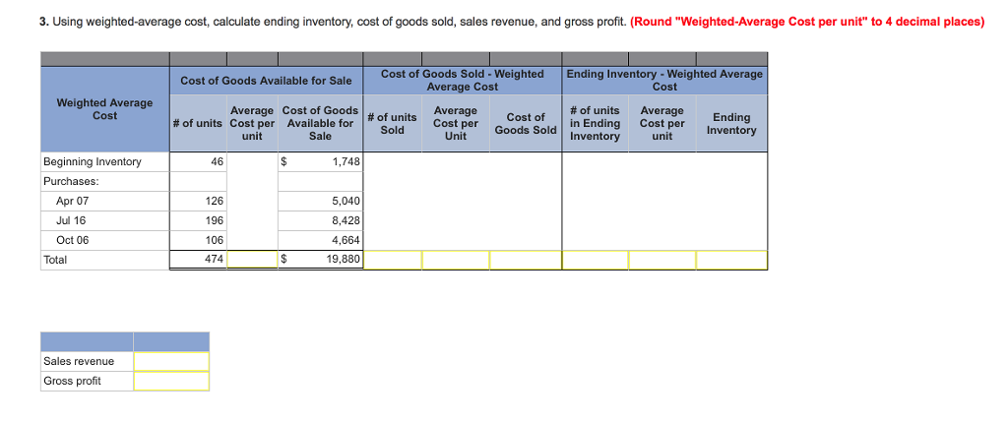The width and height of the screenshot is (1008, 422).
Task: Select the Total cost of goods sold cell
Action: click(x=526, y=260)
